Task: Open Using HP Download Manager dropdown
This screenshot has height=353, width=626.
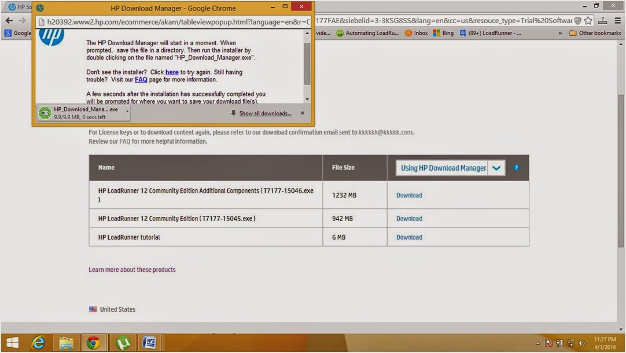Action: [450, 168]
